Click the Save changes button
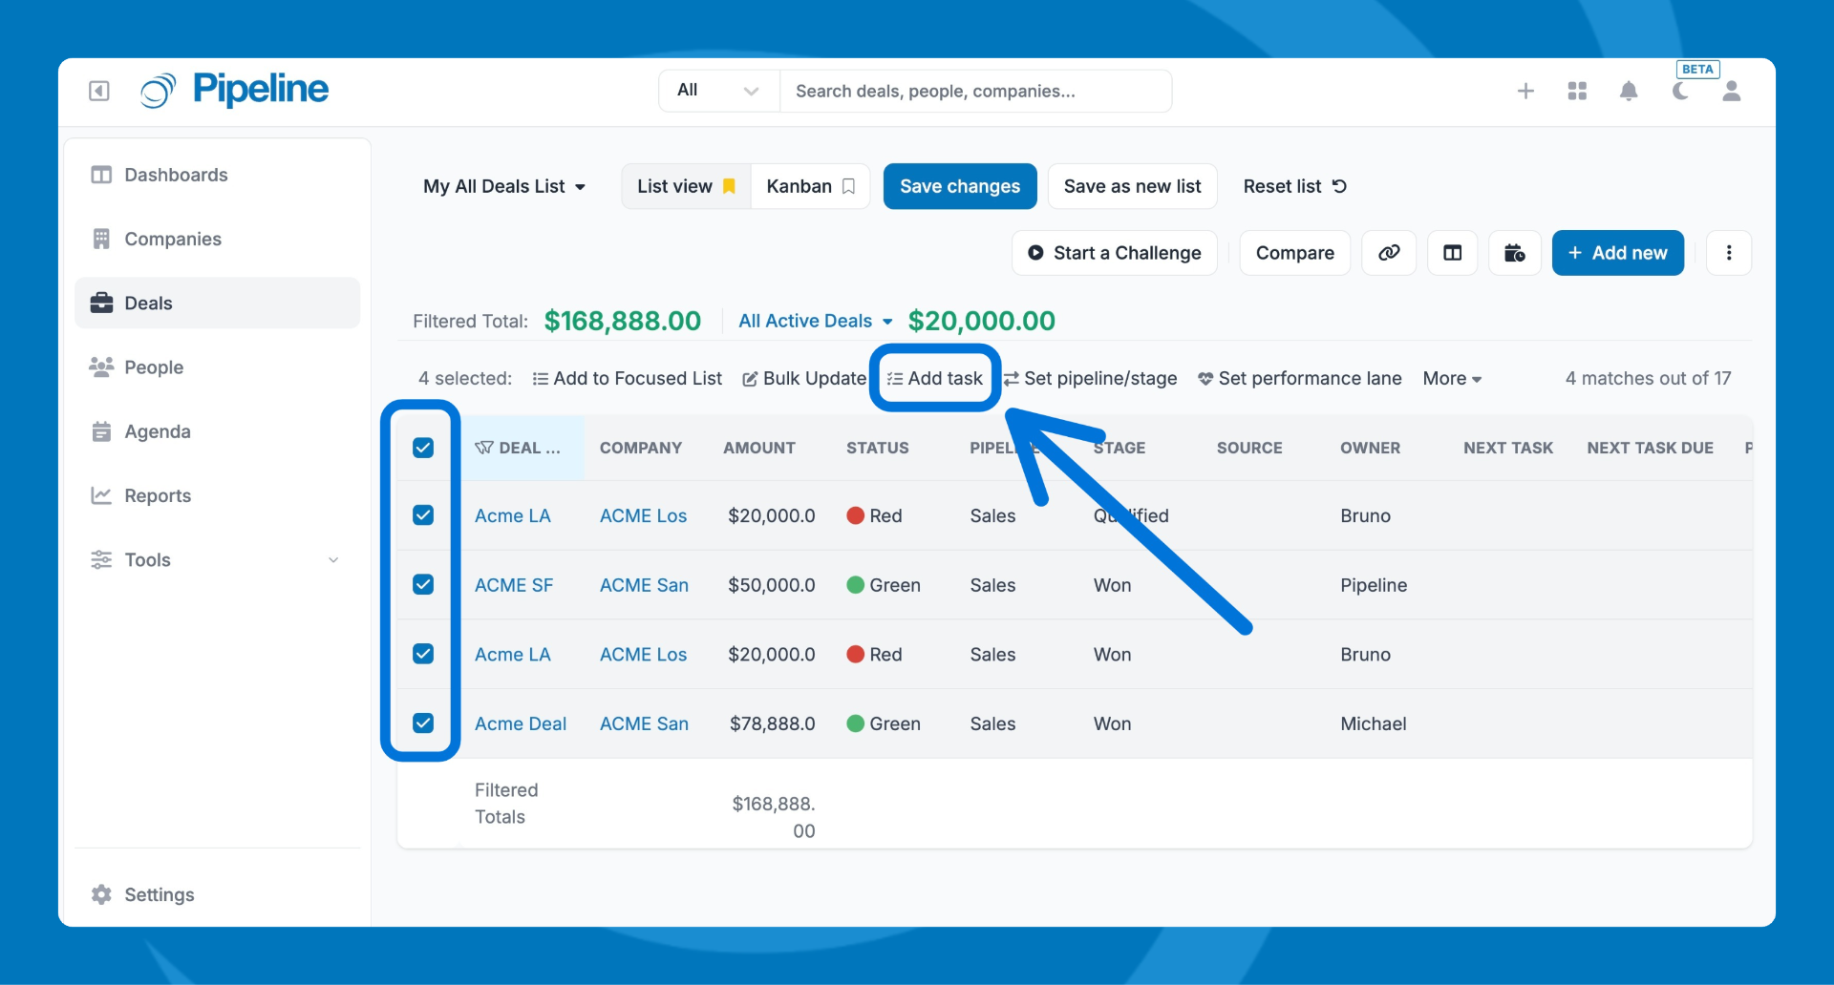The width and height of the screenshot is (1834, 985). click(x=959, y=186)
